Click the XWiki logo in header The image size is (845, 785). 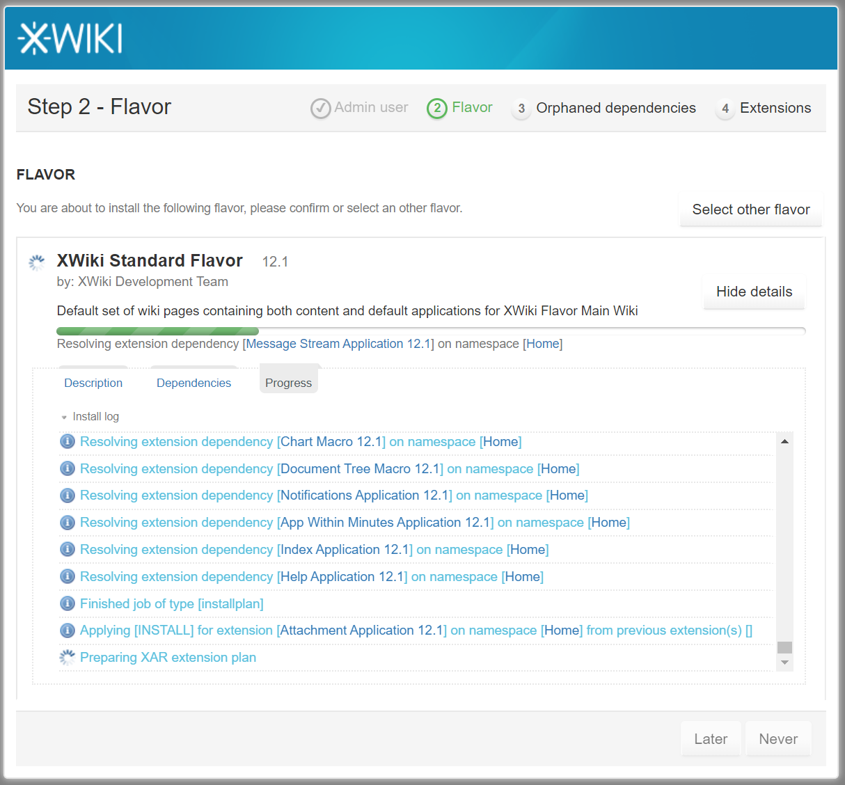tap(70, 38)
